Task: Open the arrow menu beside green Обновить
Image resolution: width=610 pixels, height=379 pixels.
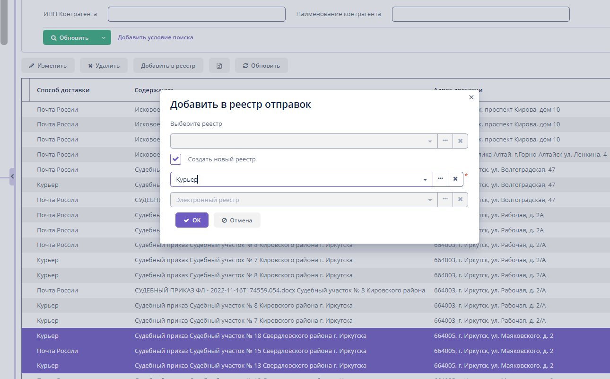Action: click(x=104, y=38)
